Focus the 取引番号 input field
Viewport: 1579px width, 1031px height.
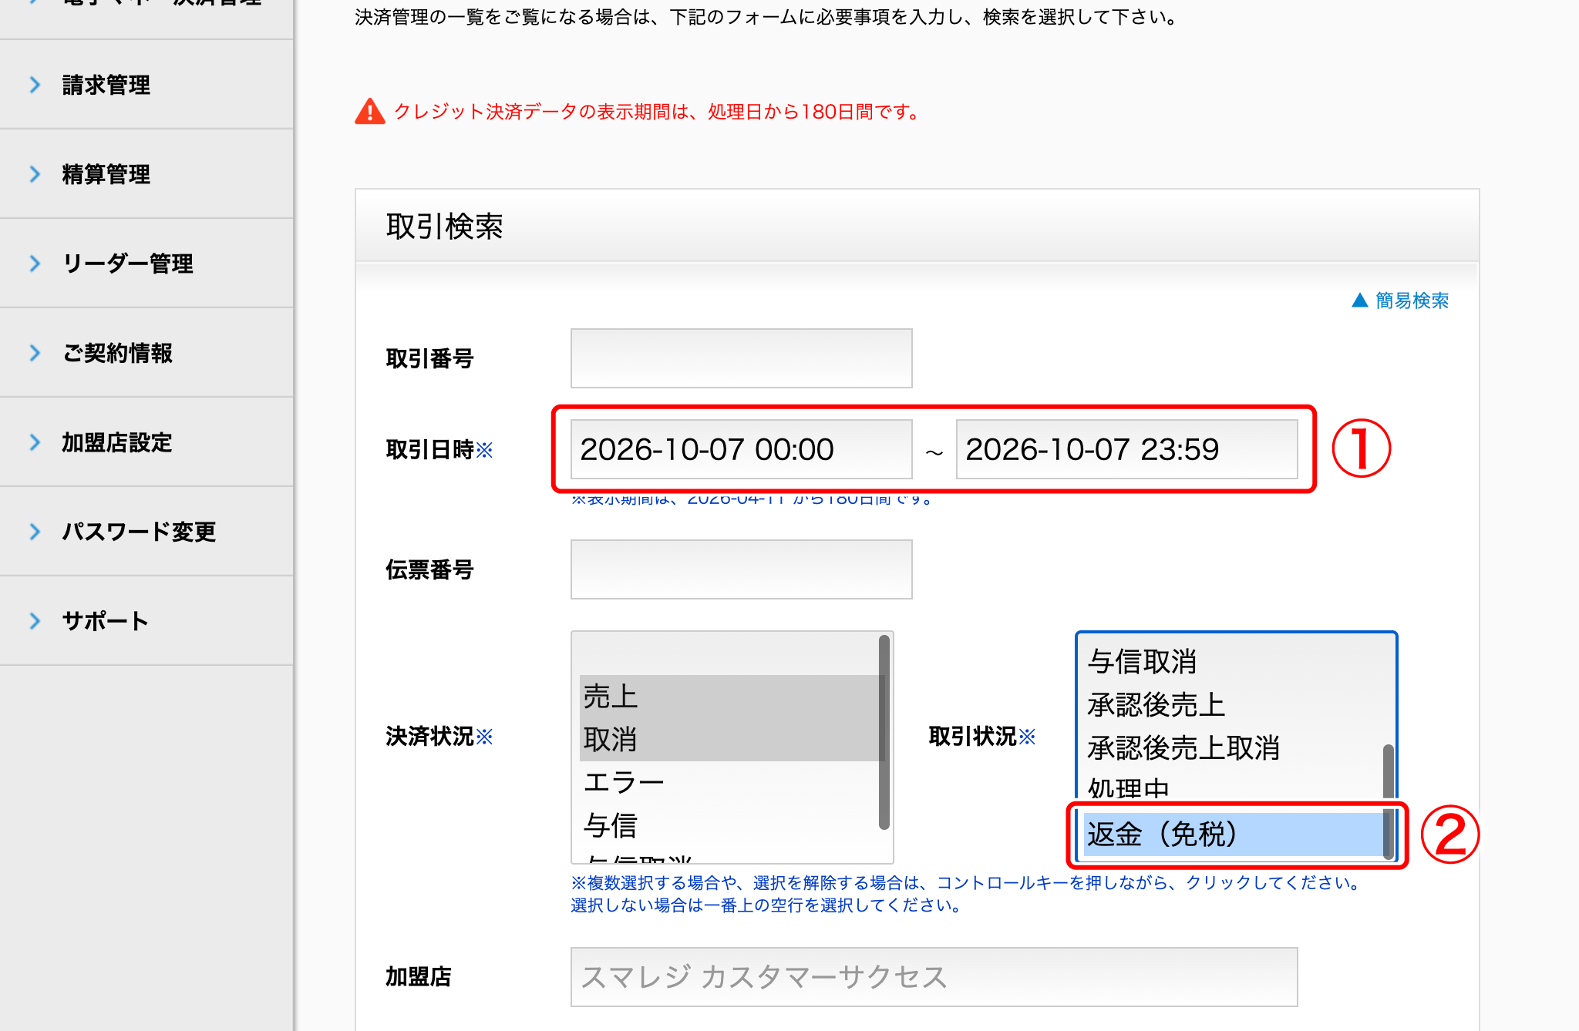coord(742,358)
